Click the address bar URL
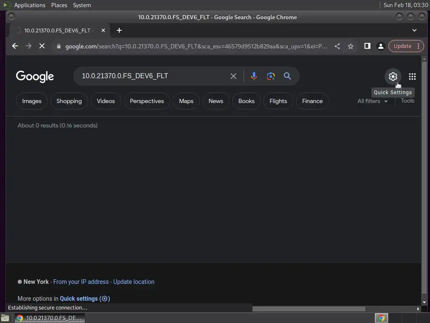Viewport: 430px width, 323px height. (x=196, y=46)
